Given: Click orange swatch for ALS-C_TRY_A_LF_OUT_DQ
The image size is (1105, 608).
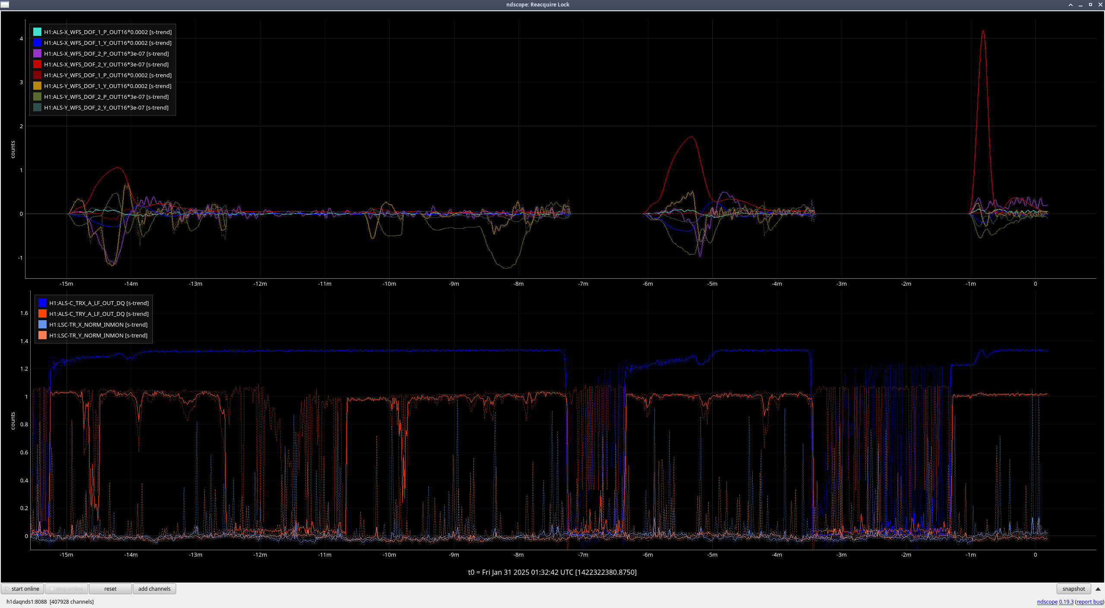Looking at the screenshot, I should click(42, 314).
